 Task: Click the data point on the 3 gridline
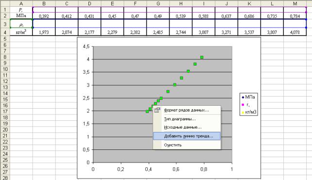click(174, 85)
